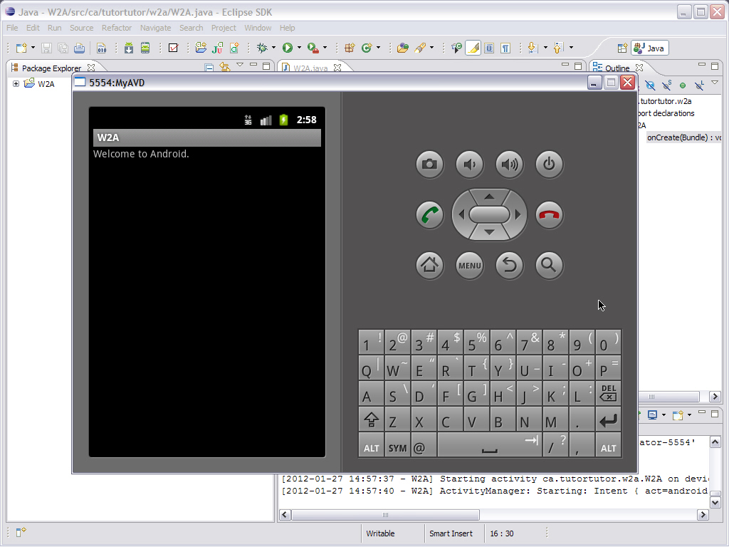
Task: Open the New wizard dropdown arrow
Action: tap(33, 48)
